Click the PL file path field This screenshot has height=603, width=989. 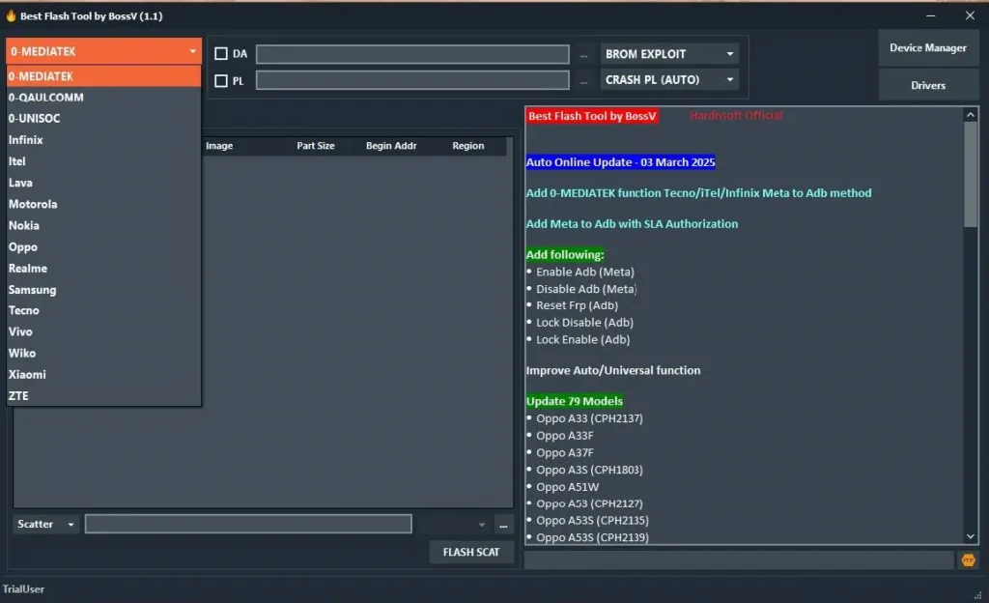pyautogui.click(x=412, y=80)
